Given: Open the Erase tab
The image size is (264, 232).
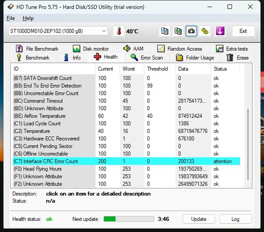Looking at the screenshot, I should tap(238, 58).
